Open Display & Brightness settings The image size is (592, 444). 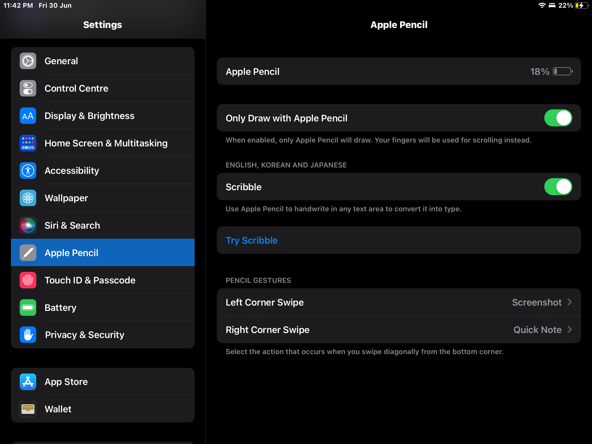pyautogui.click(x=103, y=116)
